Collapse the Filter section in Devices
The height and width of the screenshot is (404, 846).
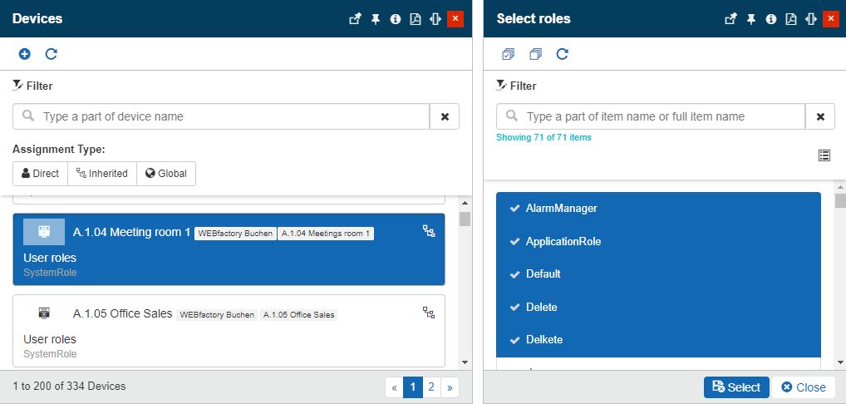pos(32,86)
